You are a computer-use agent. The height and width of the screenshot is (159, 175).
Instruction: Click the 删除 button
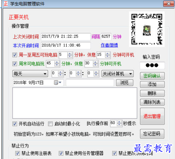click(152, 93)
